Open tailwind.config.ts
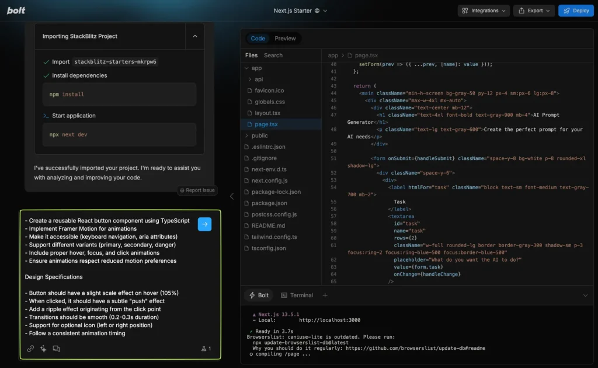This screenshot has width=598, height=368. click(x=274, y=237)
